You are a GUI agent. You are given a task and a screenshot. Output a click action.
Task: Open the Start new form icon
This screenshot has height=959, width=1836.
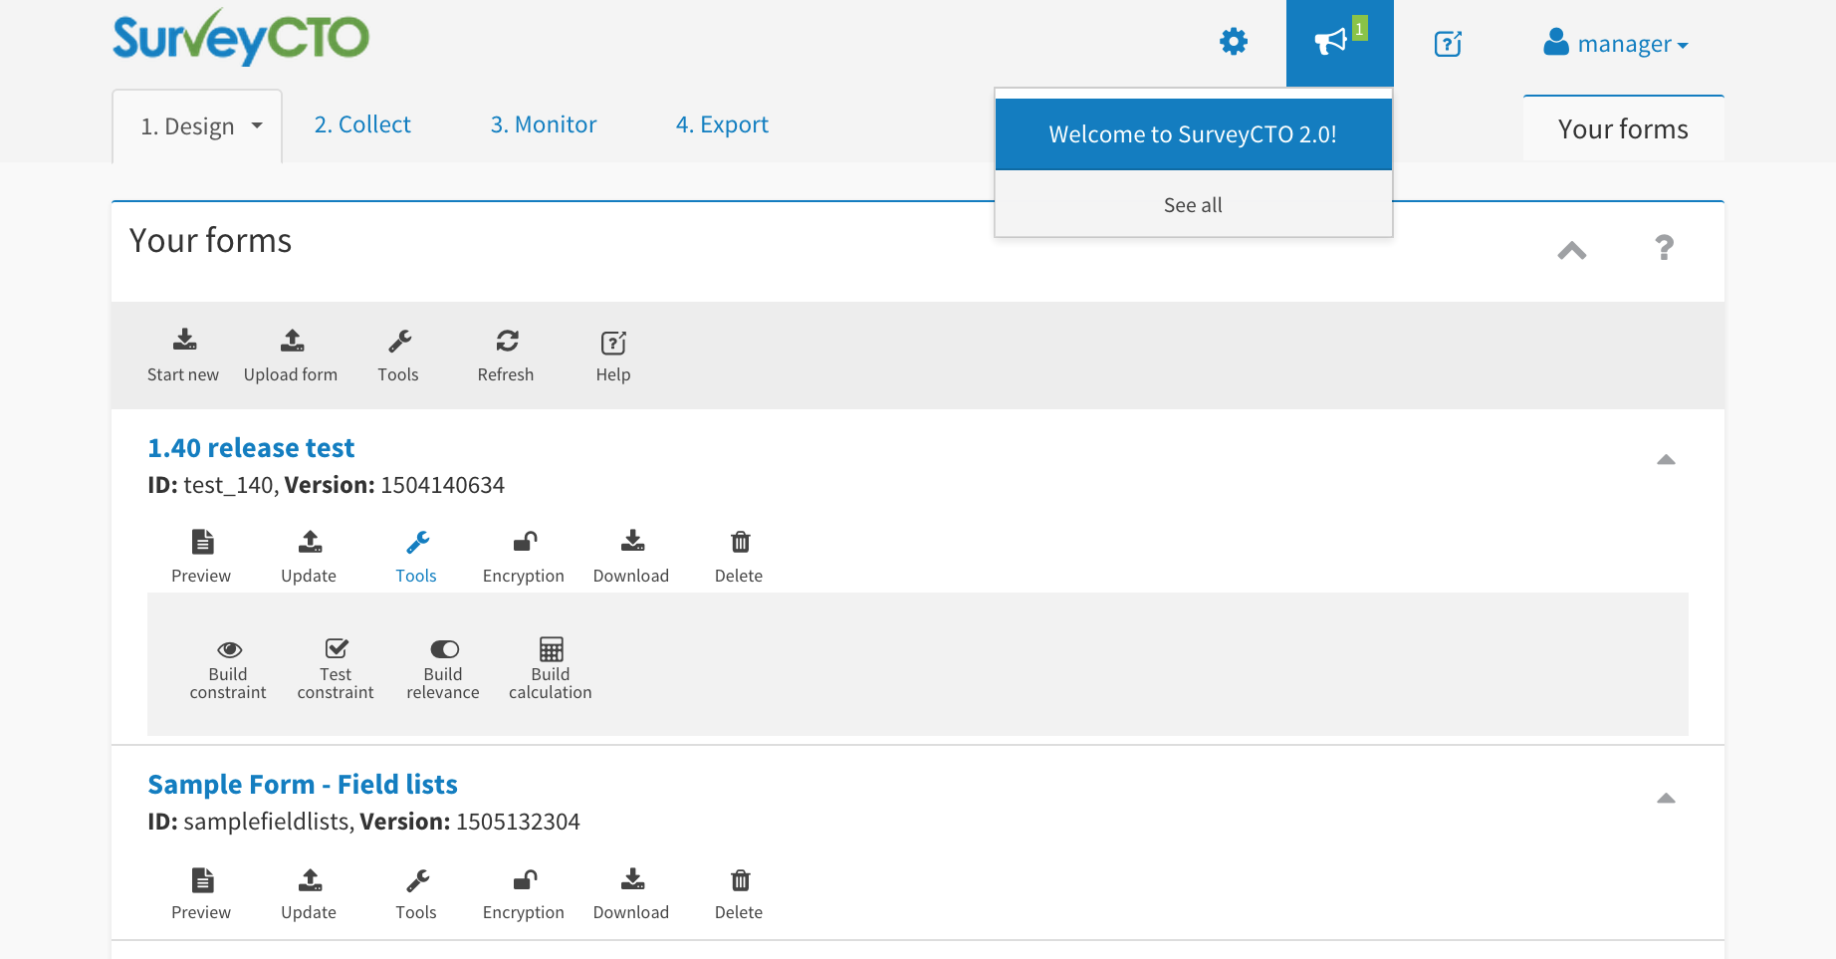click(183, 354)
